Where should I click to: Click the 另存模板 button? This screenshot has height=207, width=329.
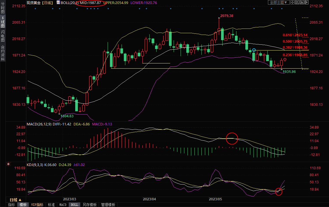click(90, 205)
